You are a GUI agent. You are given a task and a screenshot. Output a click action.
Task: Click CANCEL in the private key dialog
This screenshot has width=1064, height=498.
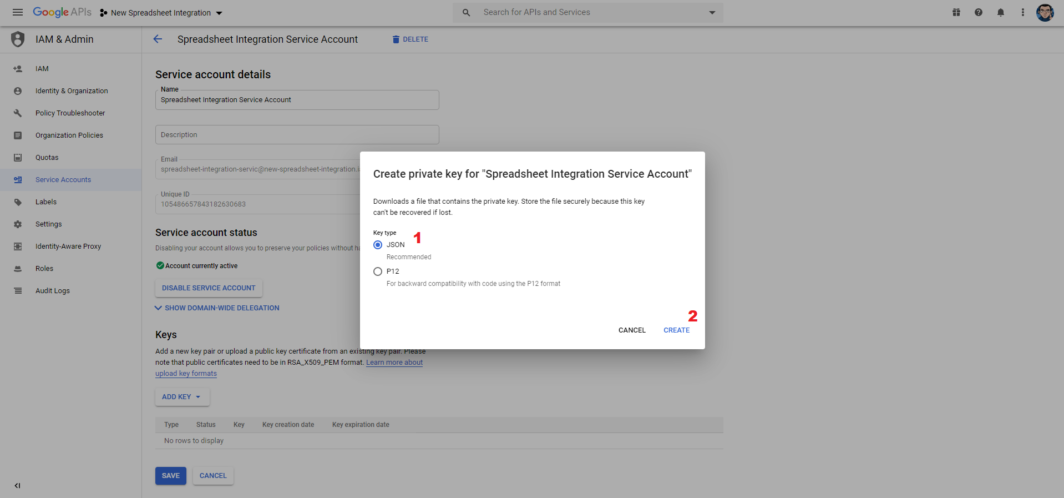coord(632,330)
